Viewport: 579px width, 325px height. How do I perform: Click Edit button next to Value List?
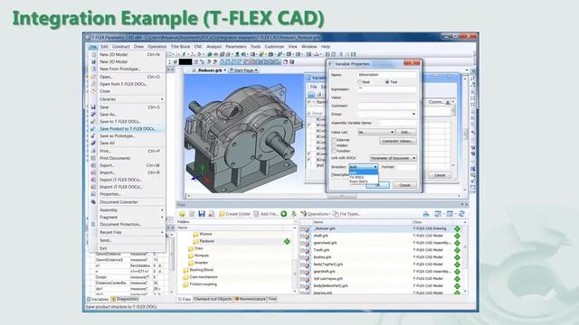406,133
